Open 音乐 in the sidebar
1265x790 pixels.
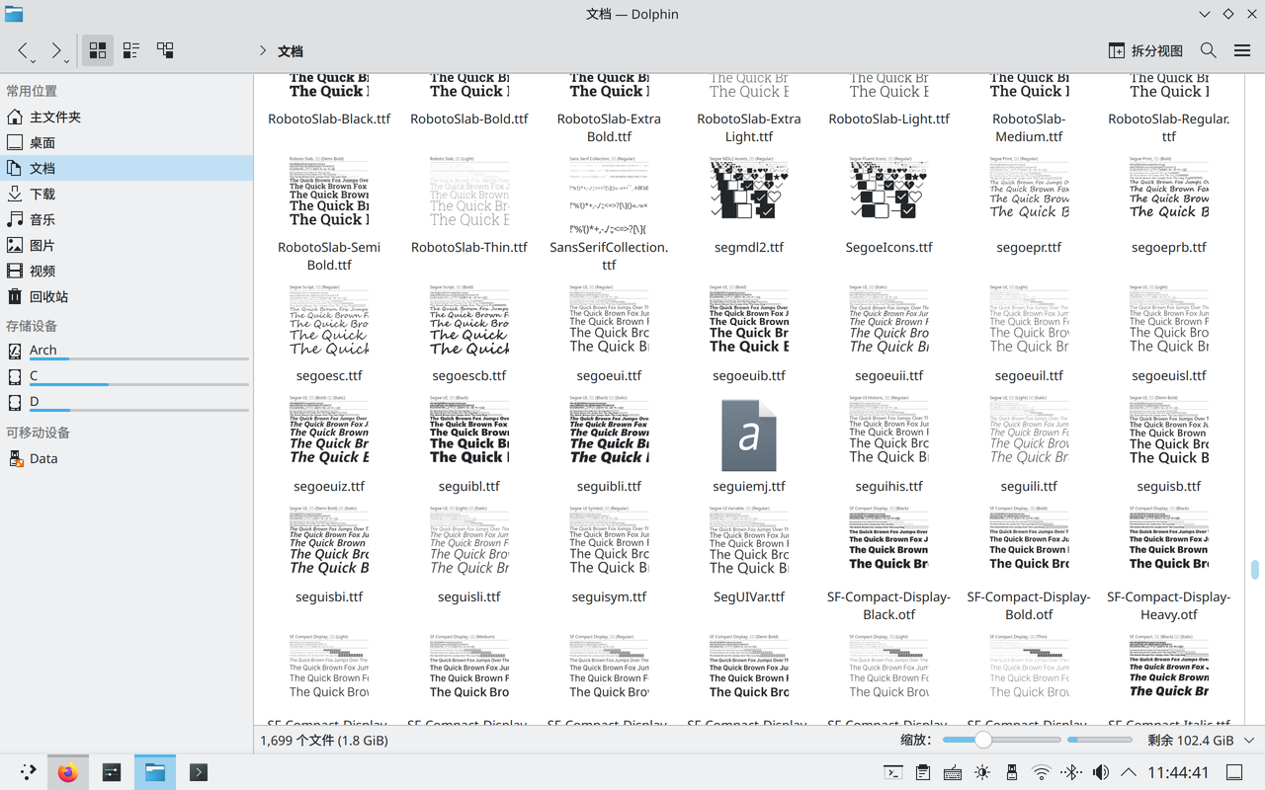pos(126,219)
